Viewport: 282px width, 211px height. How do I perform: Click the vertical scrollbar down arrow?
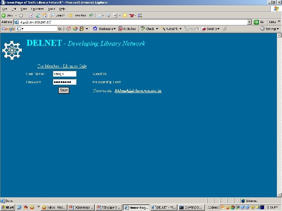279,195
